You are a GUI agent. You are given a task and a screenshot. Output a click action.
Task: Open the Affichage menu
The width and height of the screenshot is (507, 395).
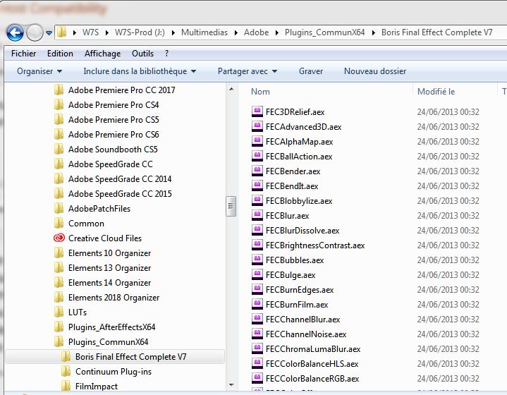pyautogui.click(x=102, y=54)
